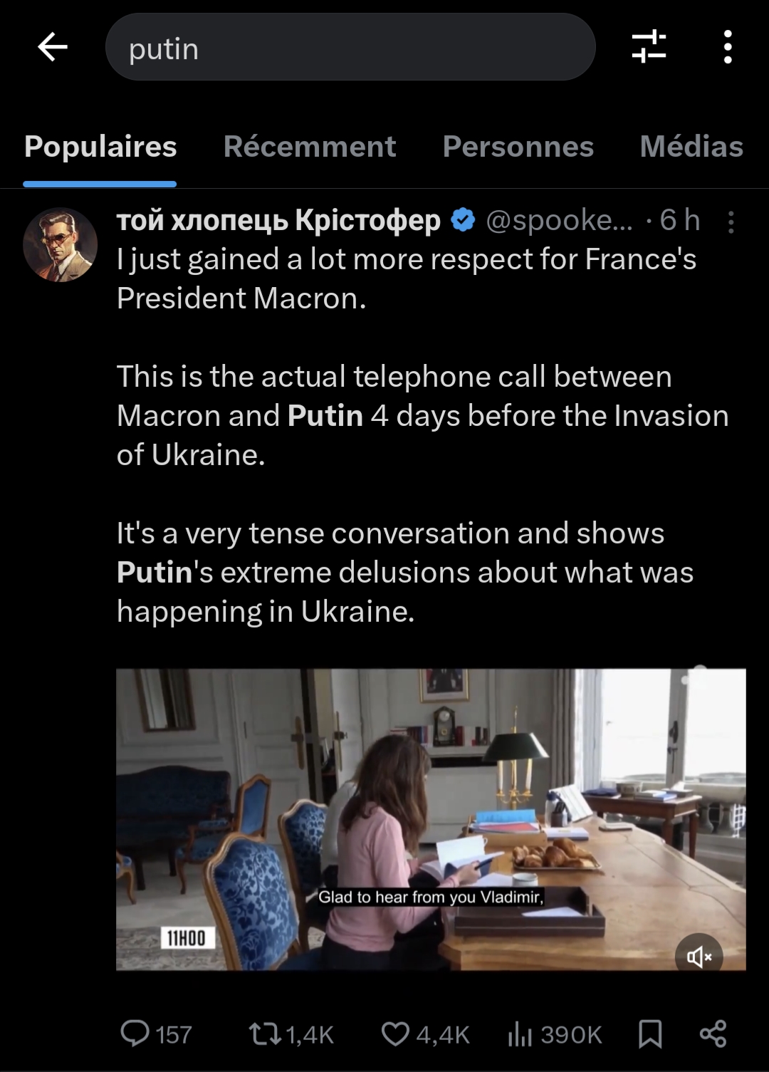Switch to the Personnes tab

518,147
